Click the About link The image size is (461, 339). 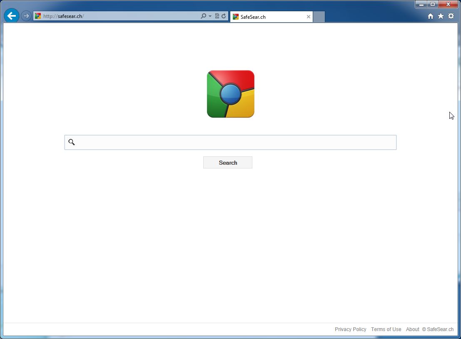pos(412,329)
